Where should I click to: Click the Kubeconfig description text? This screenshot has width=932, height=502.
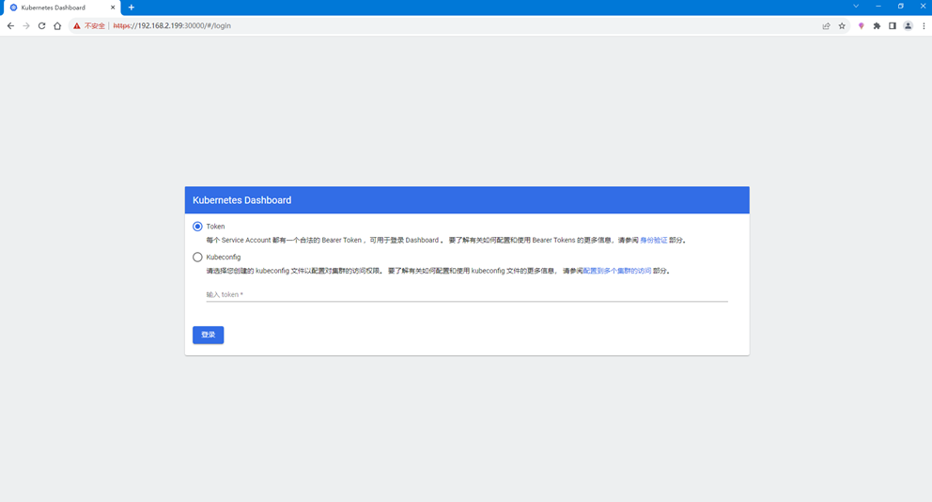(x=439, y=271)
